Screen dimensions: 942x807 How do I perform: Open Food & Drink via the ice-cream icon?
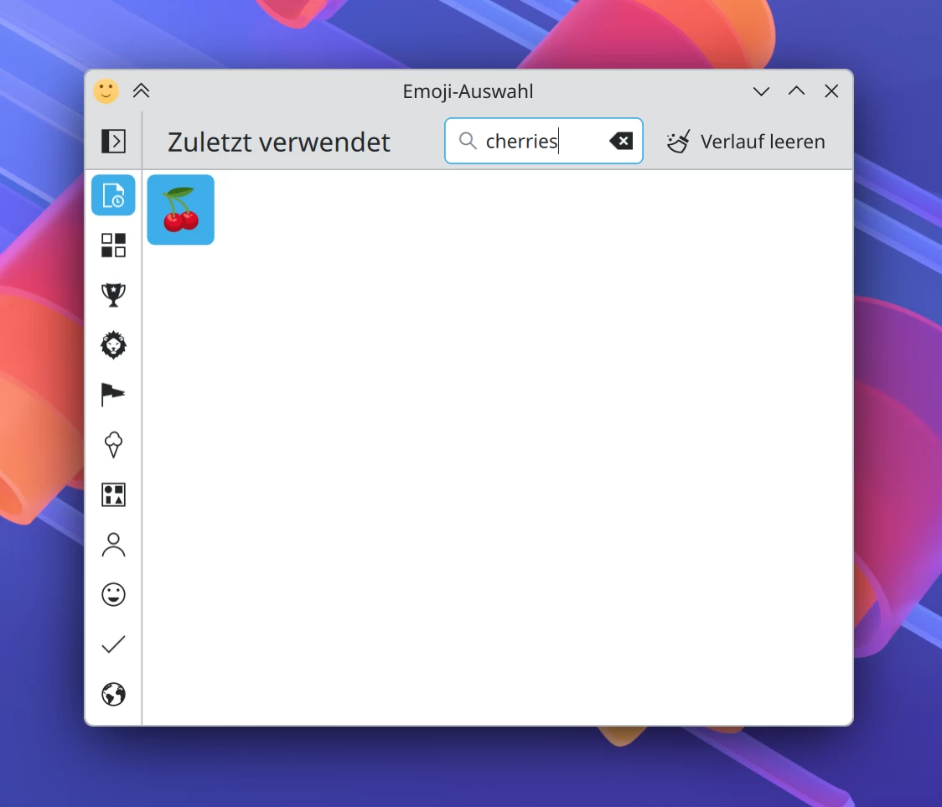pos(113,444)
